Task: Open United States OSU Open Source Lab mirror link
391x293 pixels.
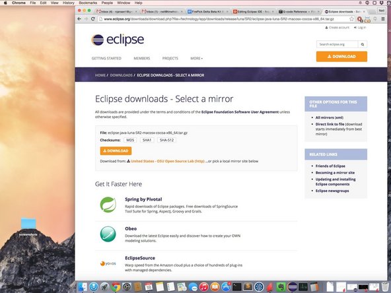Action: (168, 161)
